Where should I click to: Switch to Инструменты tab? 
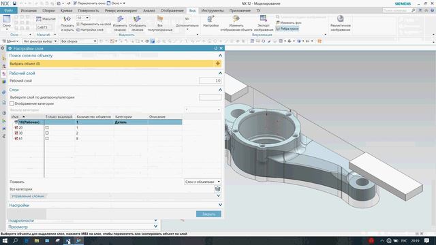(x=213, y=11)
